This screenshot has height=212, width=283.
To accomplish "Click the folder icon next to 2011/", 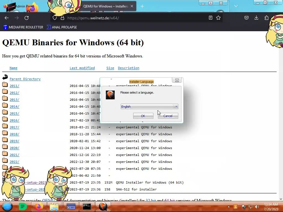I will click(5, 84).
